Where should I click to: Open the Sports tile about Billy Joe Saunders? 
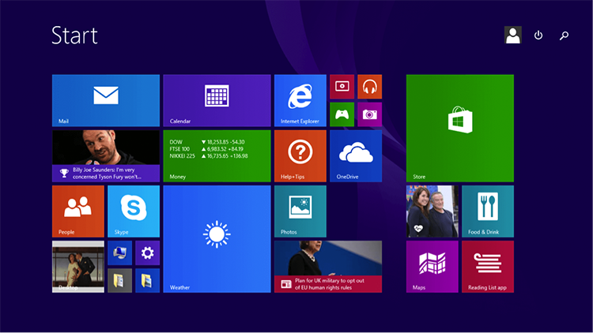[106, 156]
